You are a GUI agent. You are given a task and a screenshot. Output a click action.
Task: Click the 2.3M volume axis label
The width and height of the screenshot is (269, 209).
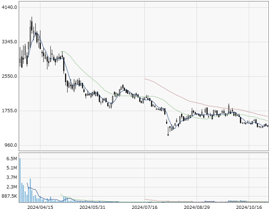pyautogui.click(x=12, y=187)
